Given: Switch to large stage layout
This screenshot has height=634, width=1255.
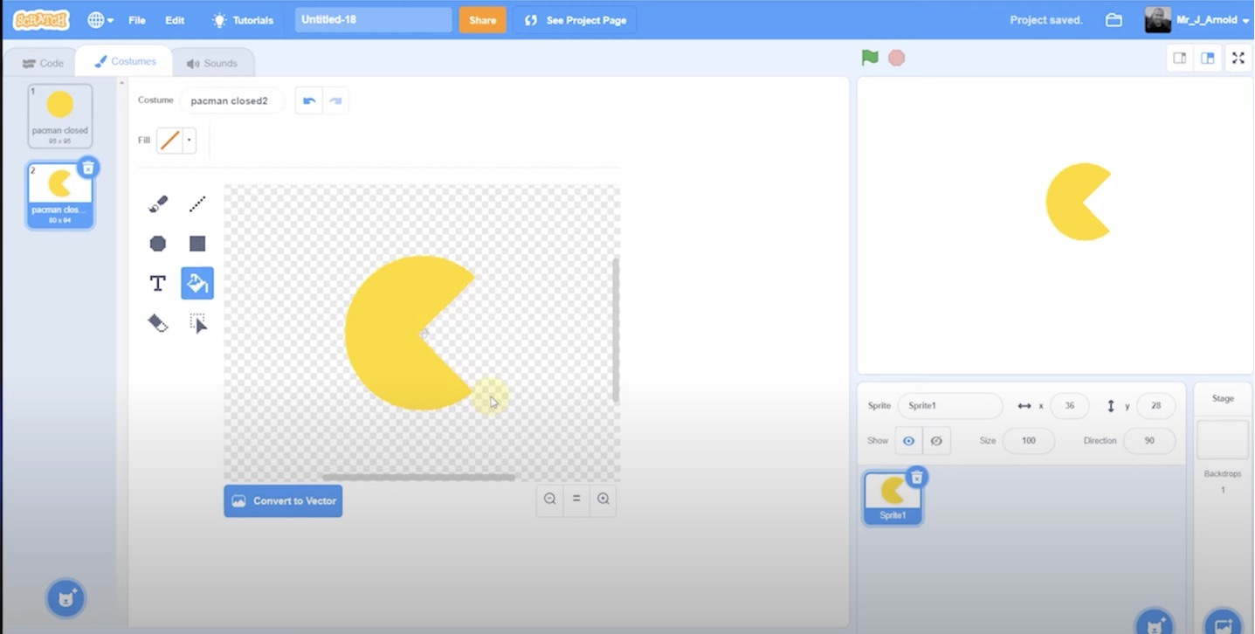Looking at the screenshot, I should tap(1208, 58).
